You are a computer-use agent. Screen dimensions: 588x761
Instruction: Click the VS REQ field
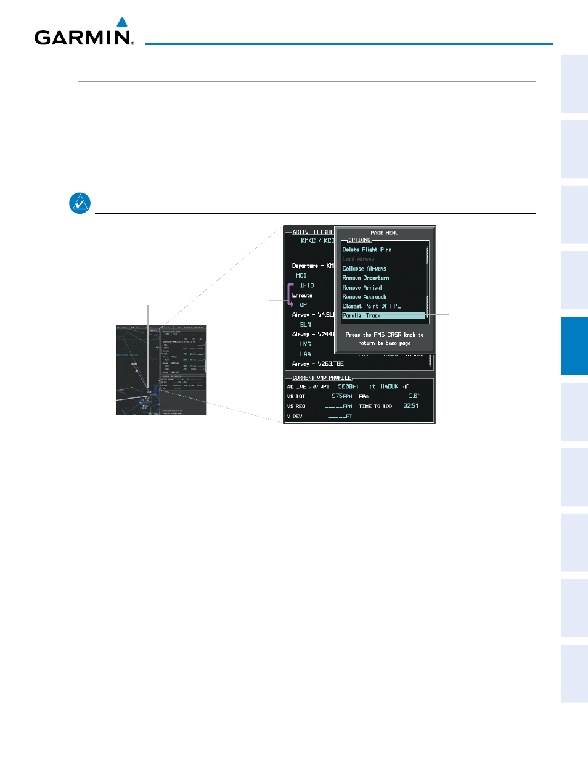(338, 407)
